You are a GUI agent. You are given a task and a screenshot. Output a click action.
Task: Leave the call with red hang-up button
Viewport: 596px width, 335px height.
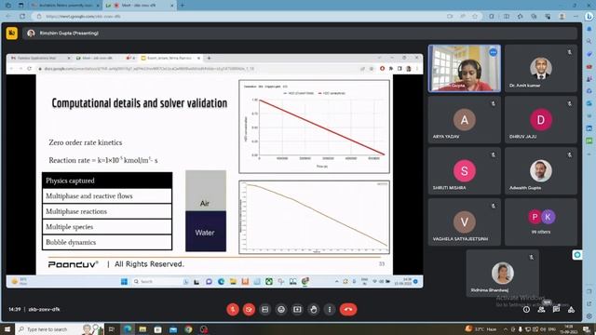pyautogui.click(x=348, y=310)
